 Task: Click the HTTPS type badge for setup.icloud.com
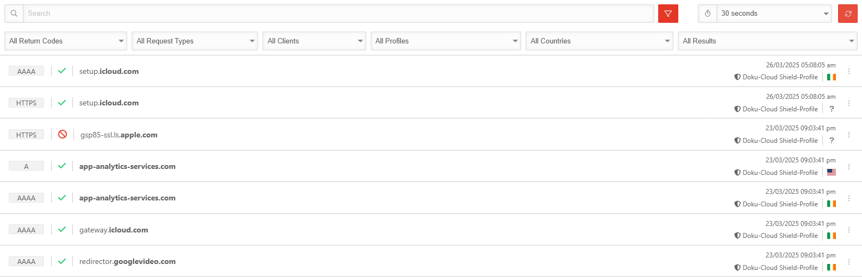pyautogui.click(x=26, y=103)
